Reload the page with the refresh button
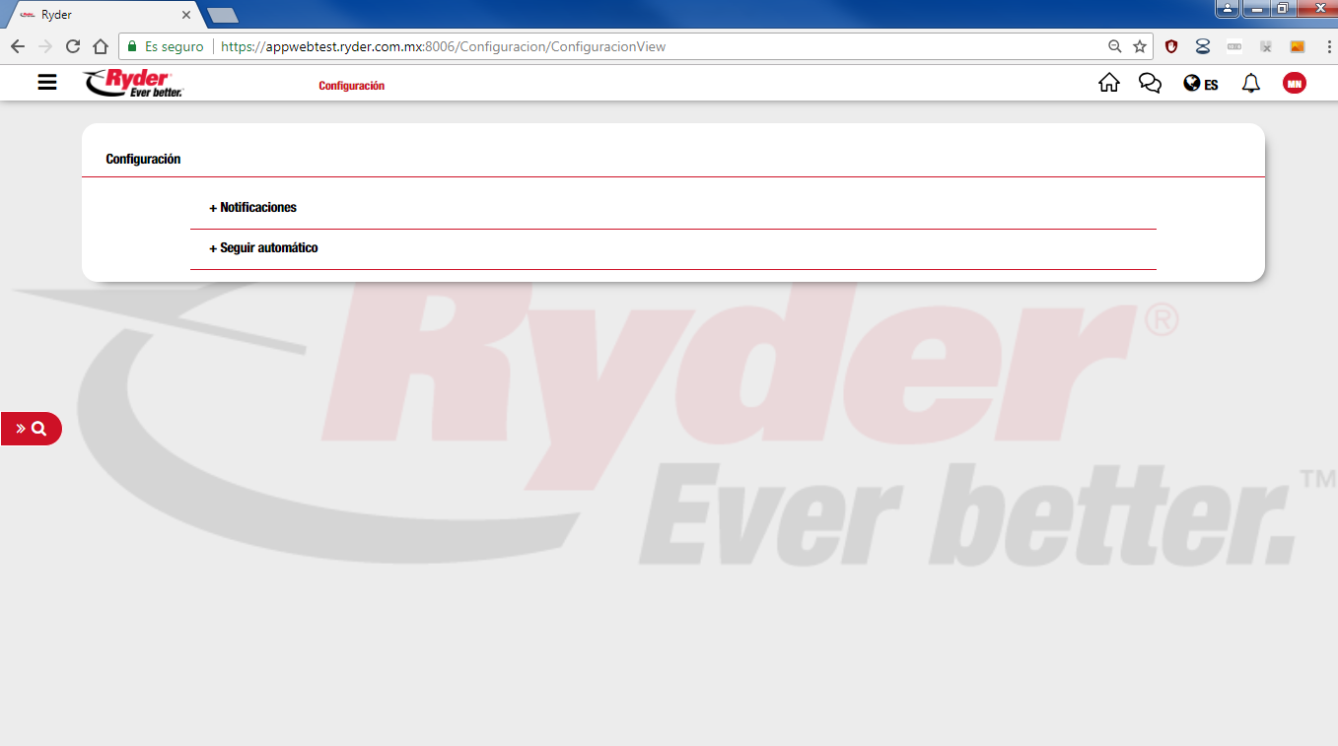The image size is (1338, 746). [x=73, y=46]
